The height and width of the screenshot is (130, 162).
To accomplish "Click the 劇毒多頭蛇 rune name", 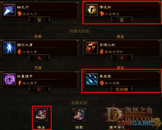I will coord(114,52).
